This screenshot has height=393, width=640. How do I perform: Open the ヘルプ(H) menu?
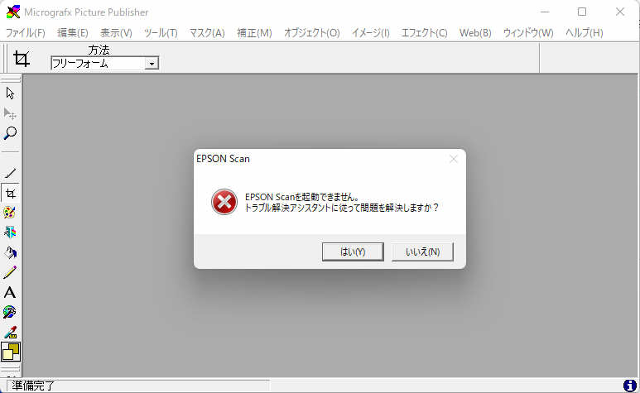coord(584,32)
